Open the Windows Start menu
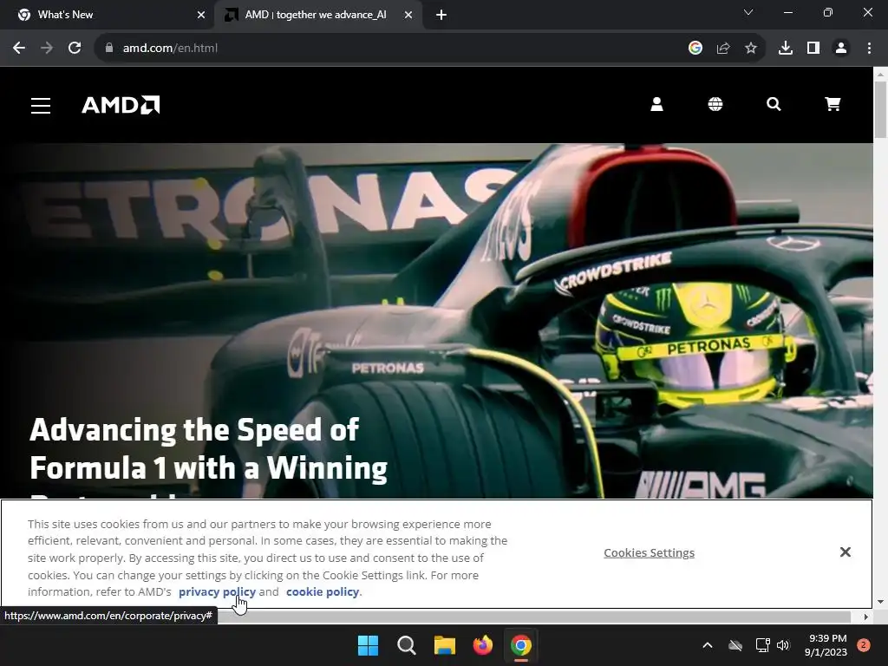This screenshot has height=666, width=888. [368, 645]
